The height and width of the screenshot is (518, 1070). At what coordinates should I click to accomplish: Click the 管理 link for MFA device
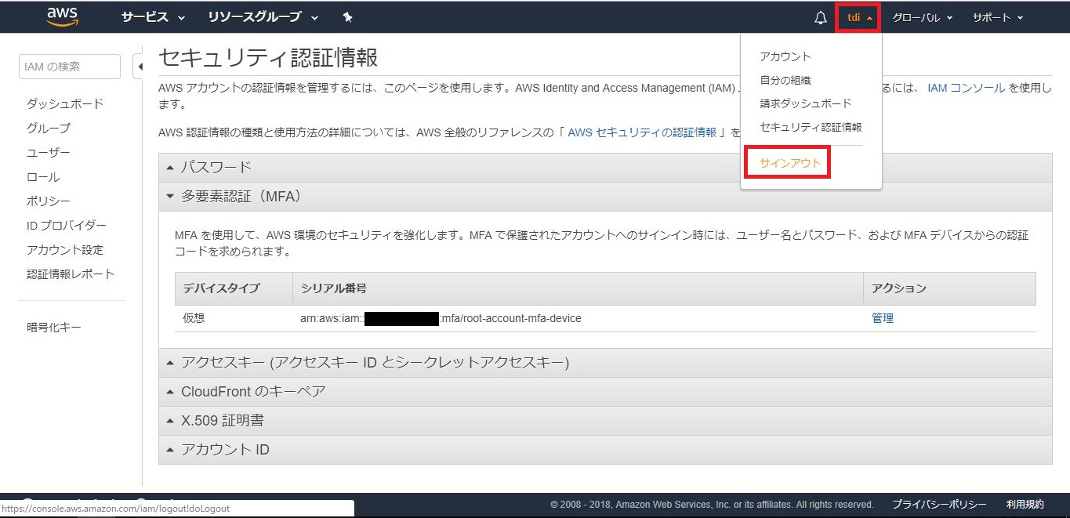tap(883, 318)
